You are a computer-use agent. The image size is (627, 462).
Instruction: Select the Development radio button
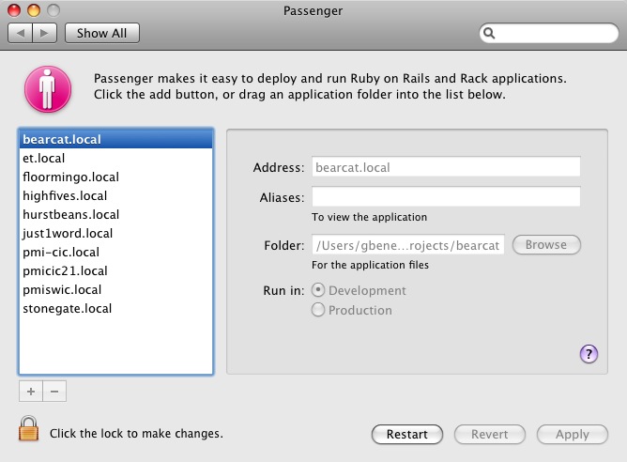[318, 290]
